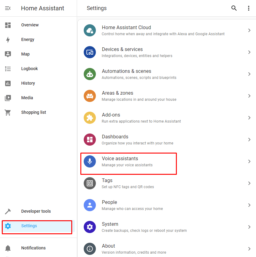
Task: Expand Dashboards chevron arrow
Action: pyautogui.click(x=249, y=140)
